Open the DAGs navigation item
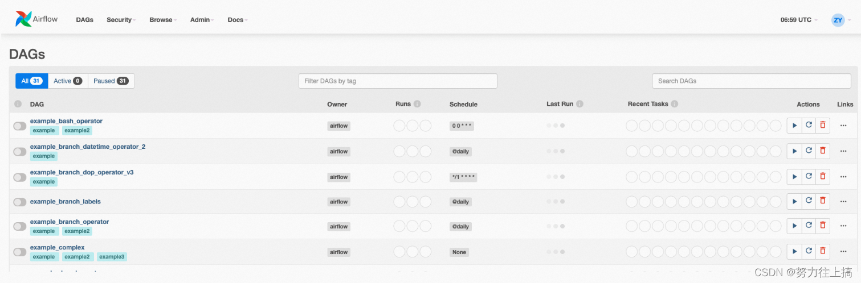This screenshot has width=861, height=283. coord(84,20)
